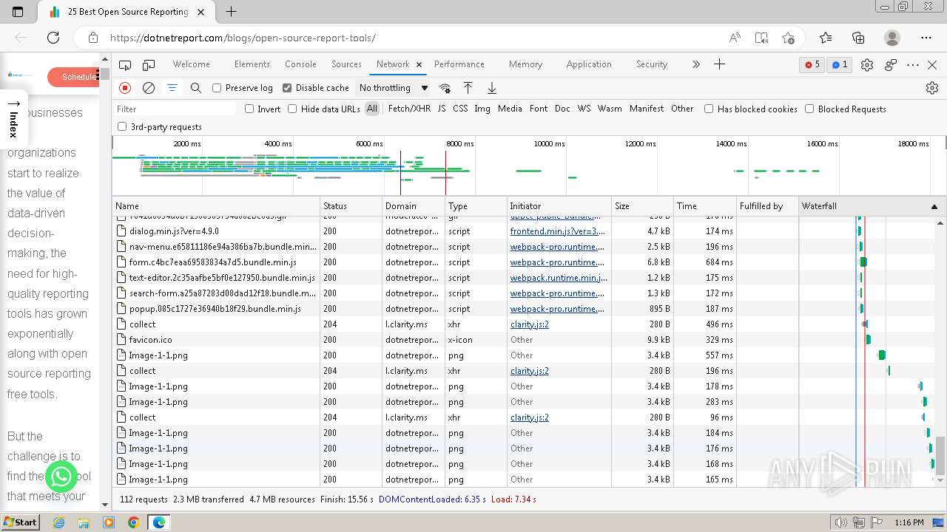Refresh the page in browser
Viewport: 947px width, 532px height.
[x=53, y=38]
